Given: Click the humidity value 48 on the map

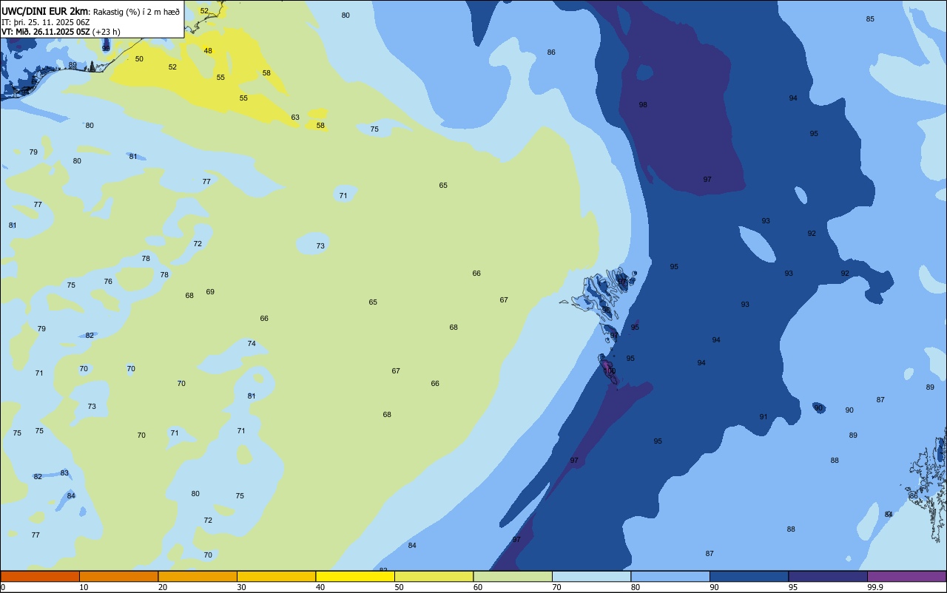Looking at the screenshot, I should [208, 51].
